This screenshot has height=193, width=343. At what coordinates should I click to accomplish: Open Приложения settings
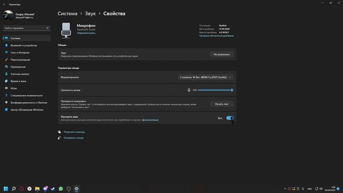coord(27,66)
